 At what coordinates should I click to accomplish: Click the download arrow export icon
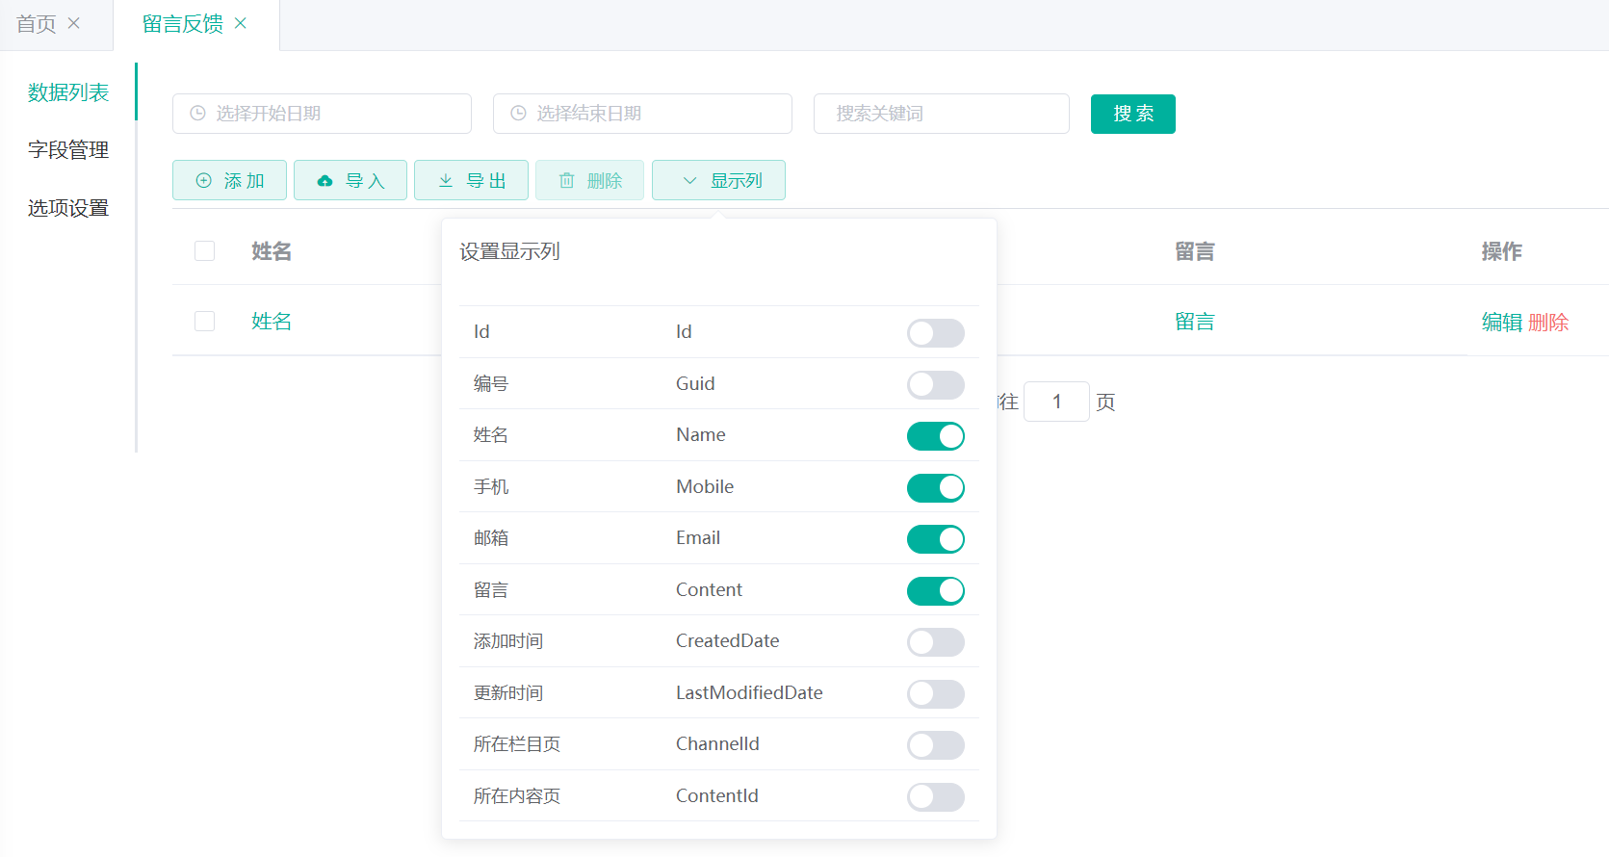pyautogui.click(x=446, y=181)
